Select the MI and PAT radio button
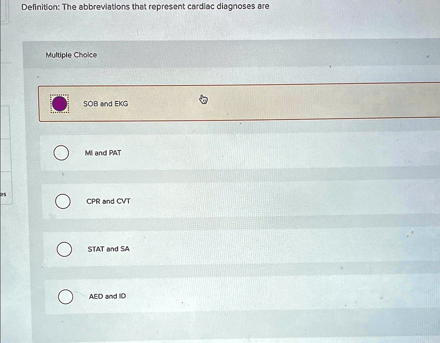This screenshot has height=343, width=440. (x=61, y=153)
